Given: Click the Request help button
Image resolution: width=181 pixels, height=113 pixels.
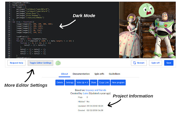Looking at the screenshot, I should pos(16,63).
